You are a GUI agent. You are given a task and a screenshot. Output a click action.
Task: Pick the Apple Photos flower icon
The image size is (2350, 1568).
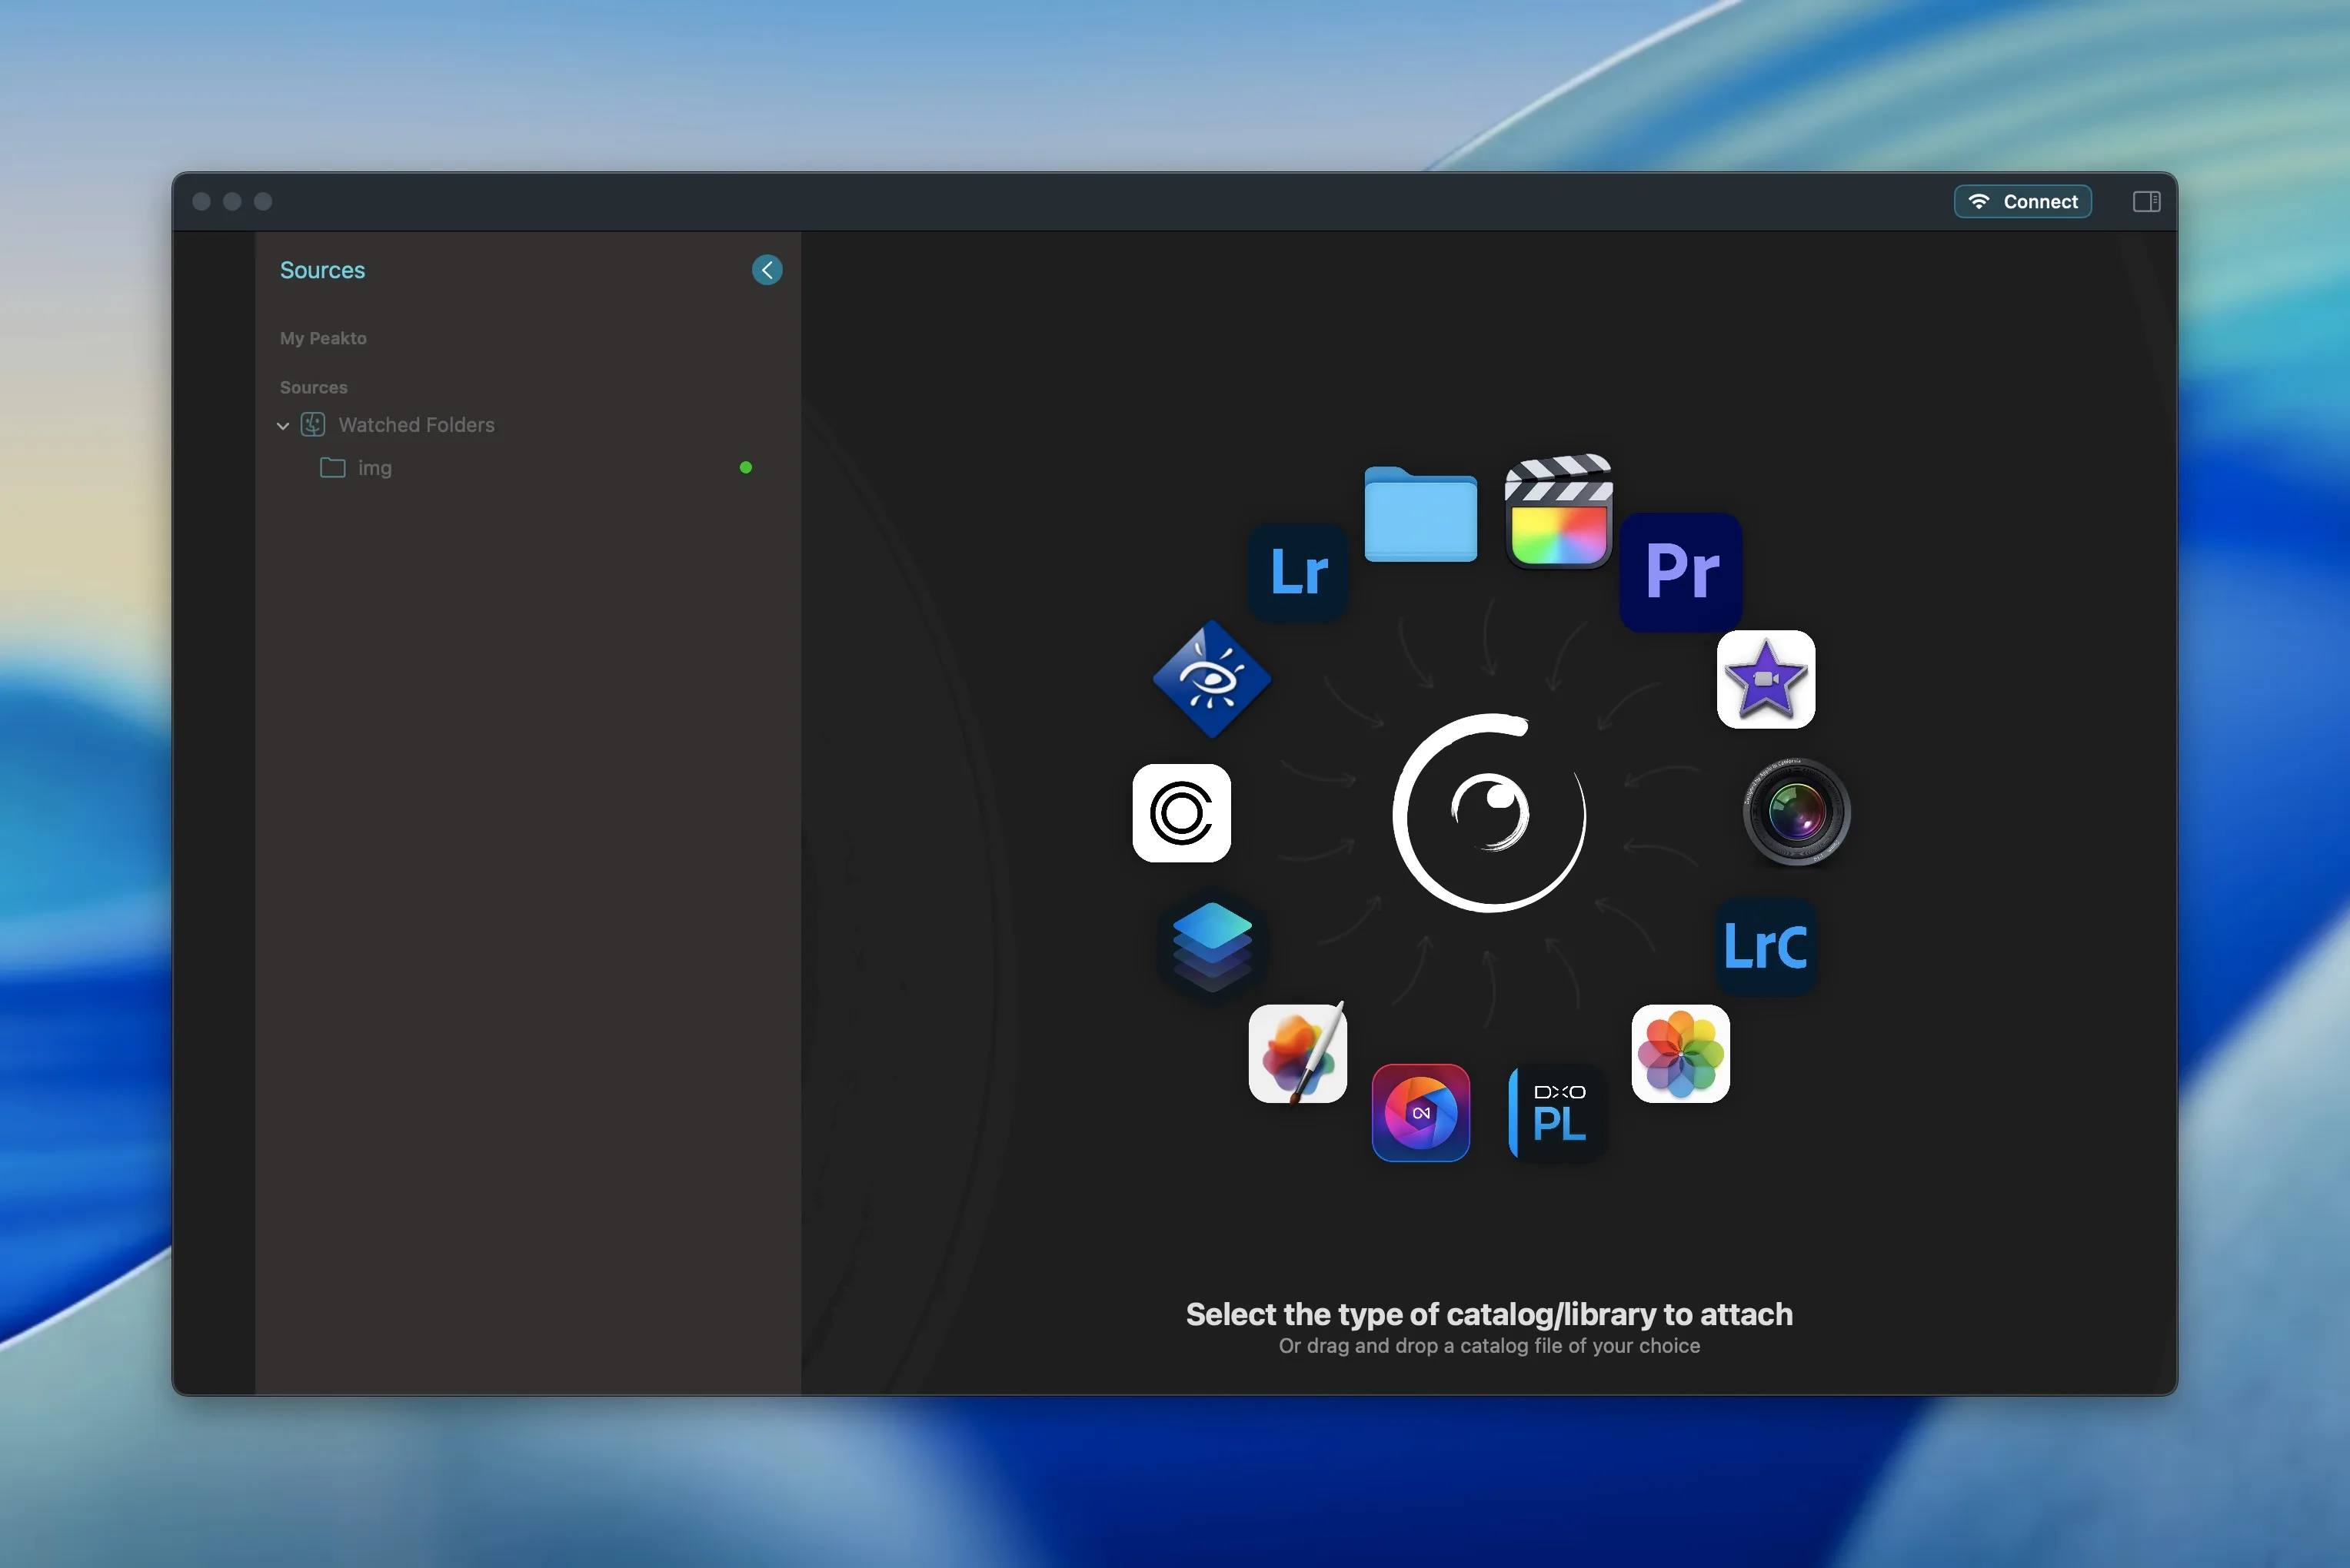point(1681,1054)
